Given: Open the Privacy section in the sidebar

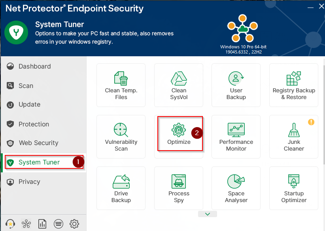Looking at the screenshot, I should (29, 181).
